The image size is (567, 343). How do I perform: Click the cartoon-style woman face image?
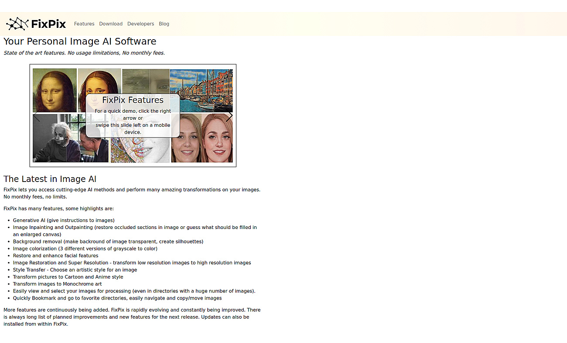[217, 138]
